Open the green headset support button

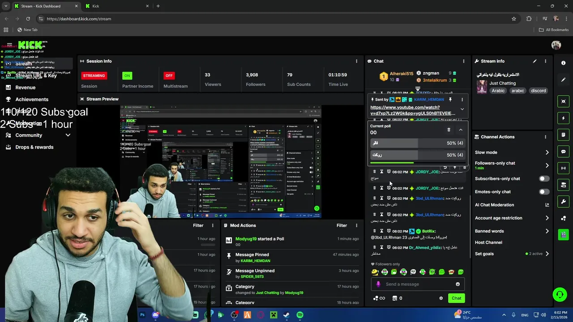tap(560, 294)
